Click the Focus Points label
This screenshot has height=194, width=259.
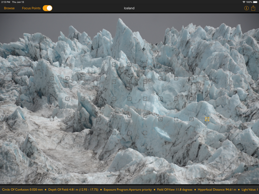[x=31, y=8]
